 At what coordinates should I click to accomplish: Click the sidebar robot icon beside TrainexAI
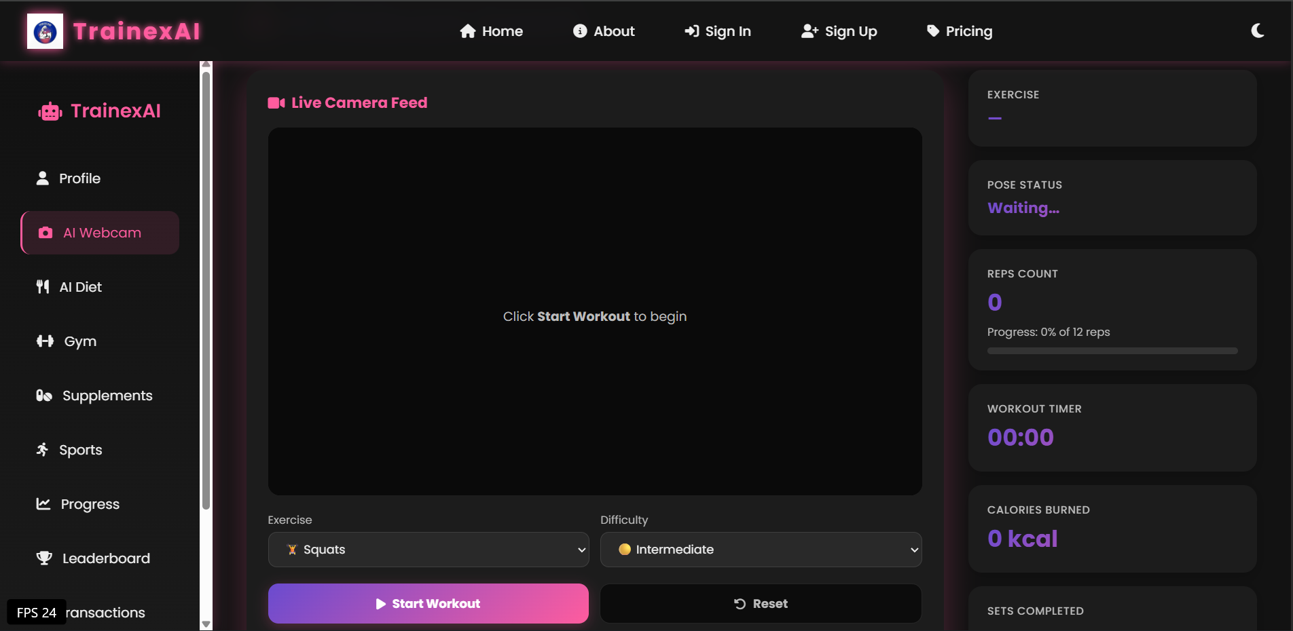click(50, 111)
